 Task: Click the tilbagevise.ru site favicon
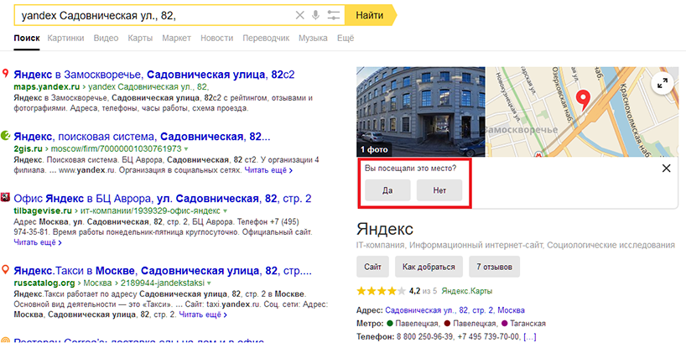[x=6, y=197]
